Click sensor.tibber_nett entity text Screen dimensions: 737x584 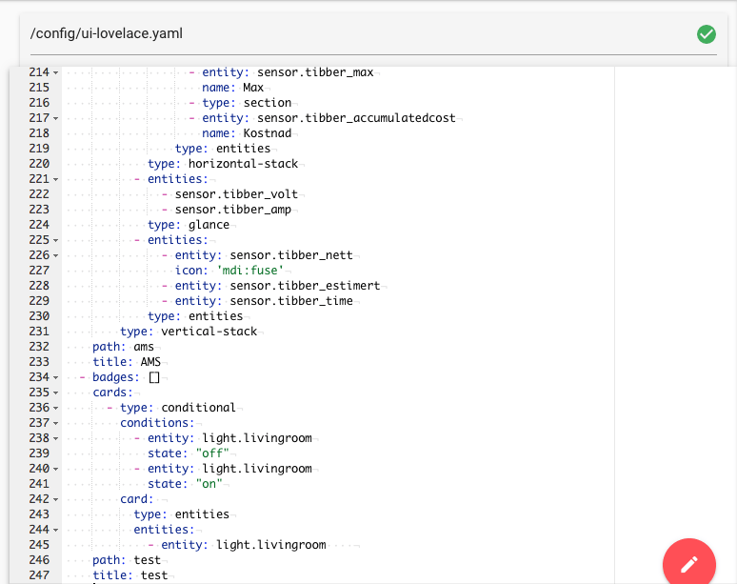click(291, 255)
